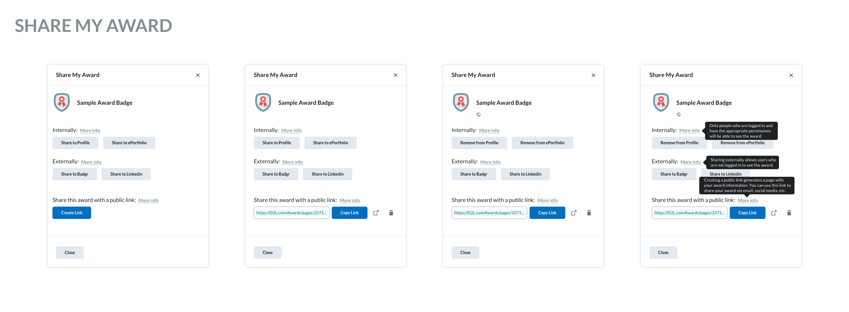Click the open-link icon in the third dialog
849x312 pixels.
click(574, 213)
